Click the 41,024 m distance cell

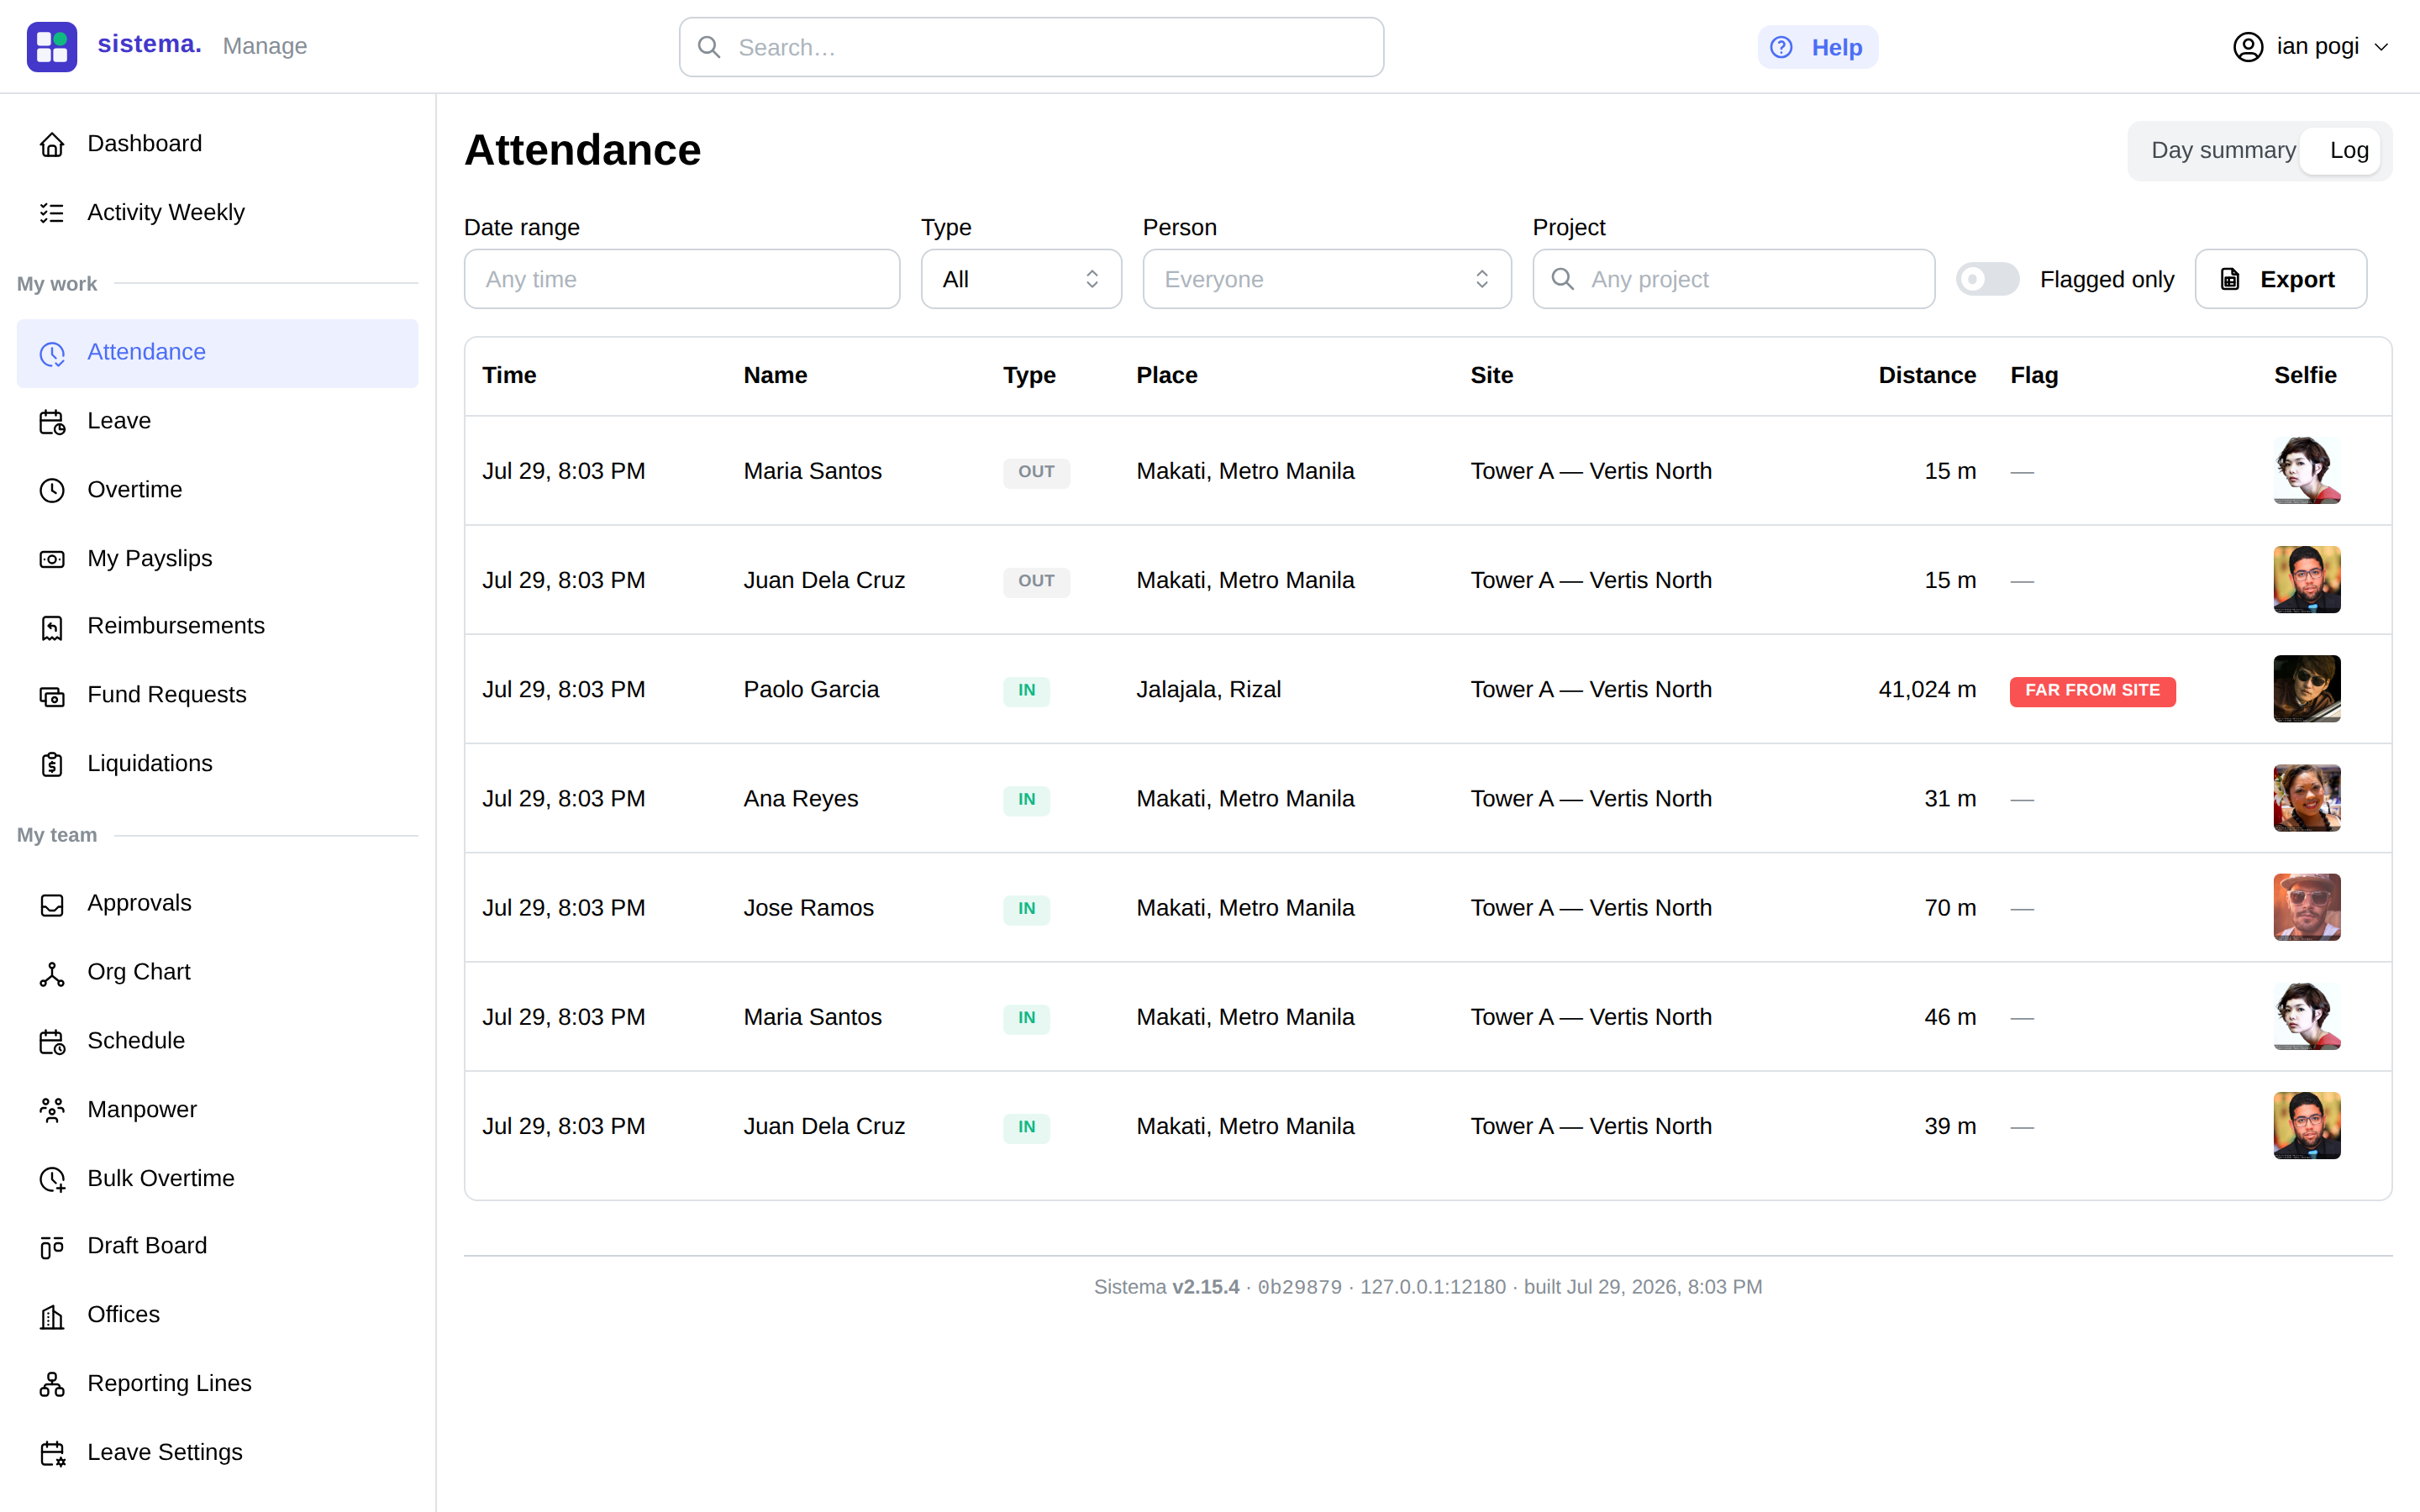click(1926, 689)
